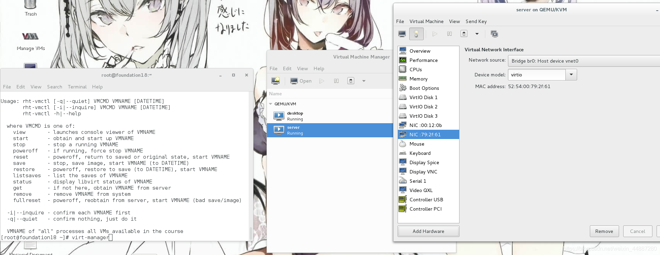
Task: Select Memory in hardware list
Action: point(429,79)
